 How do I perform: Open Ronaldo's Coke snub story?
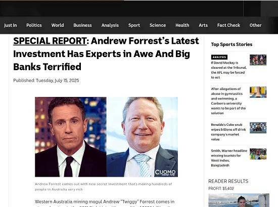click(228, 132)
